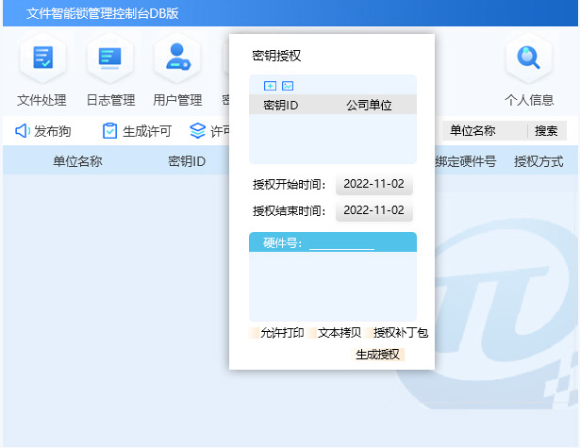Open the 授权开始时间 date picker
This screenshot has height=448, width=580.
tap(373, 184)
